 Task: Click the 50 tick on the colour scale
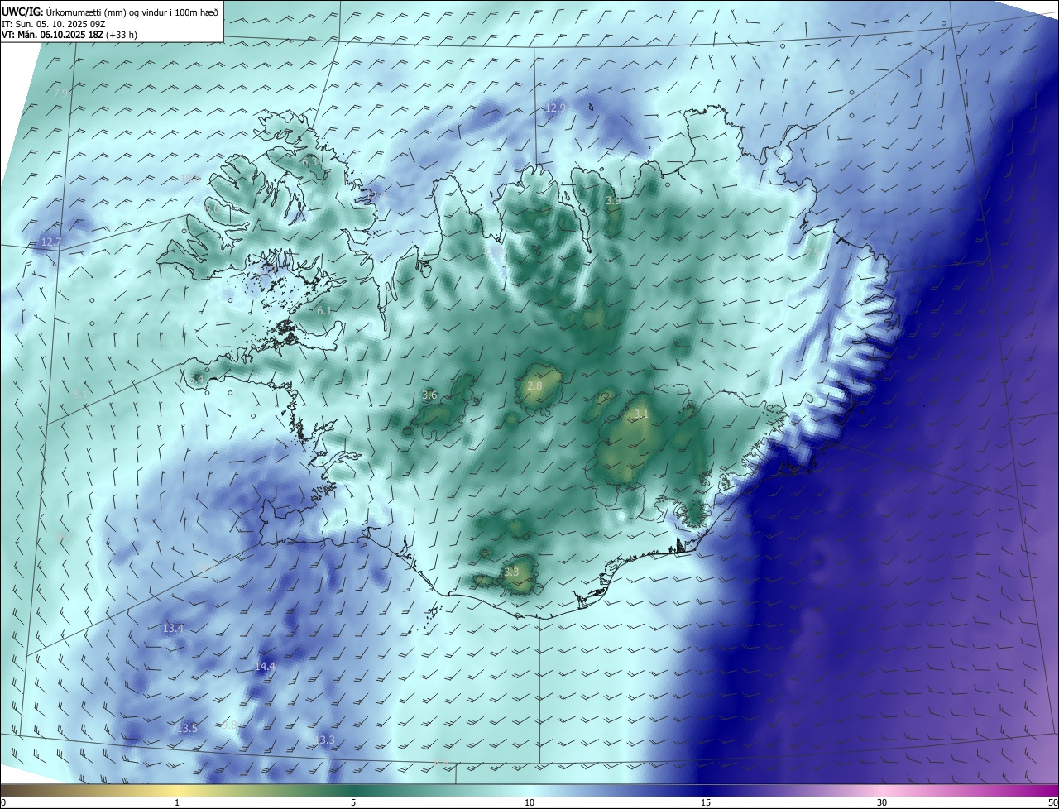click(x=1052, y=802)
